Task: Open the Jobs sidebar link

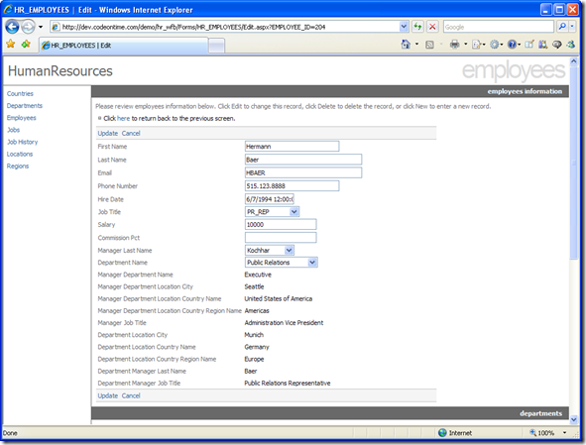Action: coord(13,130)
